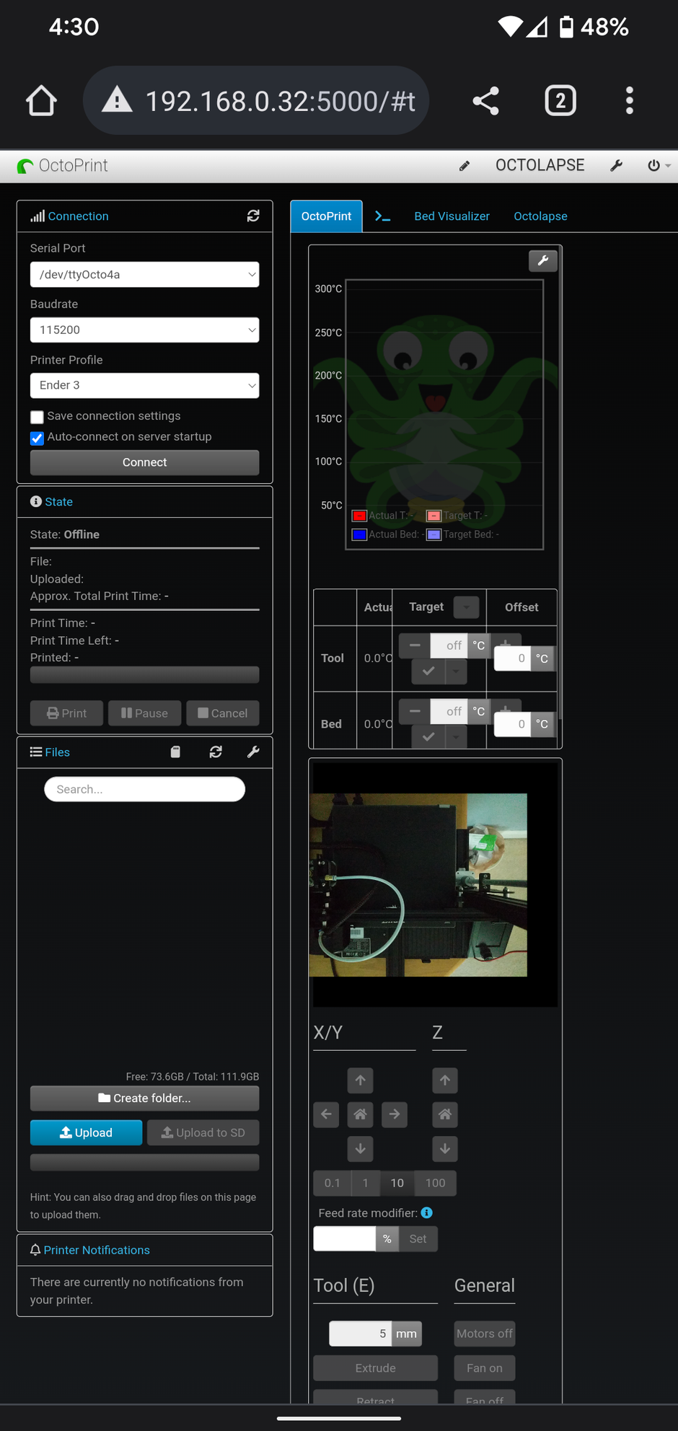Click Create folder button
678x1431 pixels.
click(x=144, y=1098)
